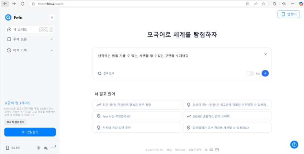
Task: Click the Felo logo icon
Action: [x=8, y=18]
